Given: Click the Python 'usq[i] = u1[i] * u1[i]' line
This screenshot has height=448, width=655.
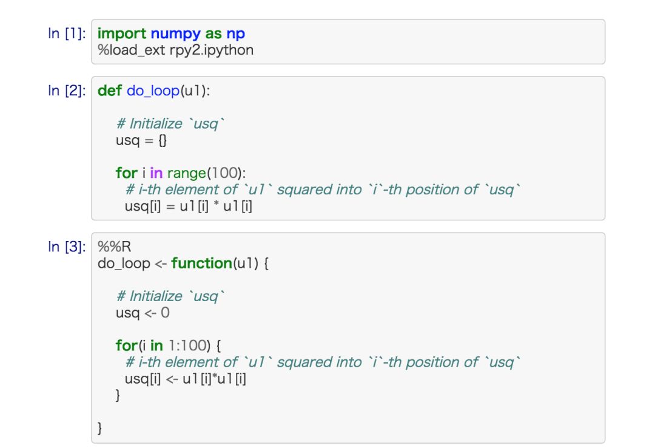Looking at the screenshot, I should tap(189, 206).
